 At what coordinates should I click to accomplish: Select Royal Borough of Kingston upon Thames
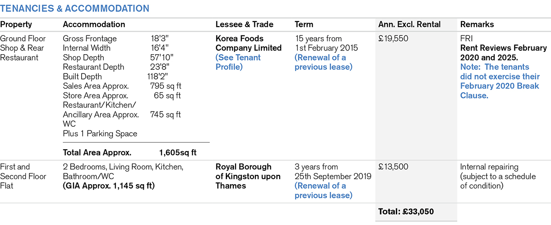(243, 176)
